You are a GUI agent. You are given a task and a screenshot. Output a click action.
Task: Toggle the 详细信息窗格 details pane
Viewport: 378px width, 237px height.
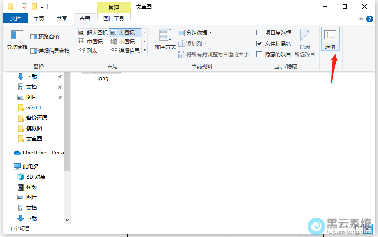50,51
